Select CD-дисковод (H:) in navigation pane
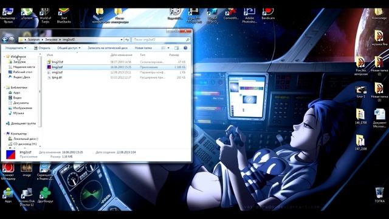This screenshot has width=389, height=219. pyautogui.click(x=22, y=144)
